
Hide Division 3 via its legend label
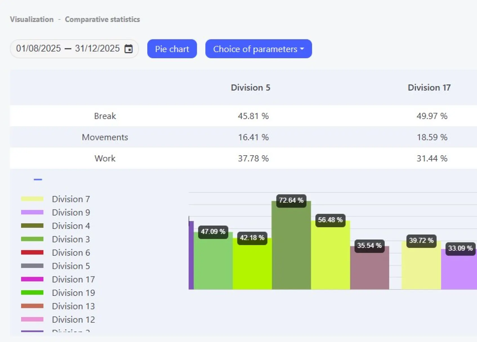click(x=71, y=239)
